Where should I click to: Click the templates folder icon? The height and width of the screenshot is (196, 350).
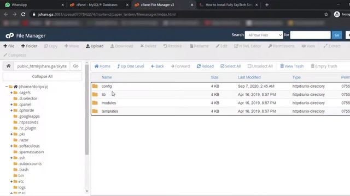pos(95,111)
